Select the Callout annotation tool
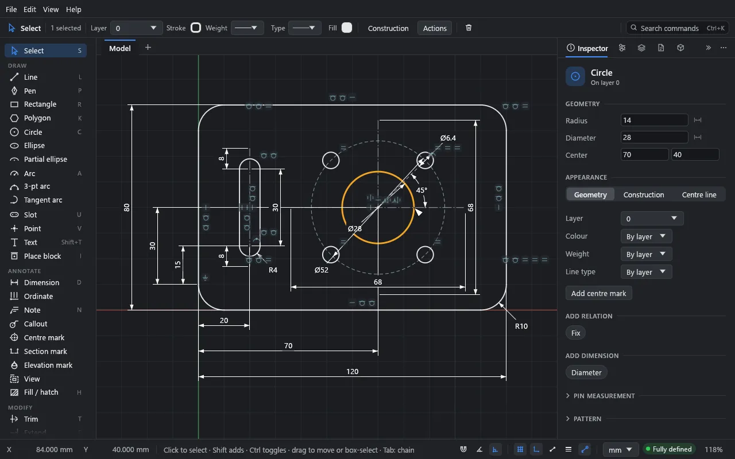The width and height of the screenshot is (735, 459). click(46, 324)
